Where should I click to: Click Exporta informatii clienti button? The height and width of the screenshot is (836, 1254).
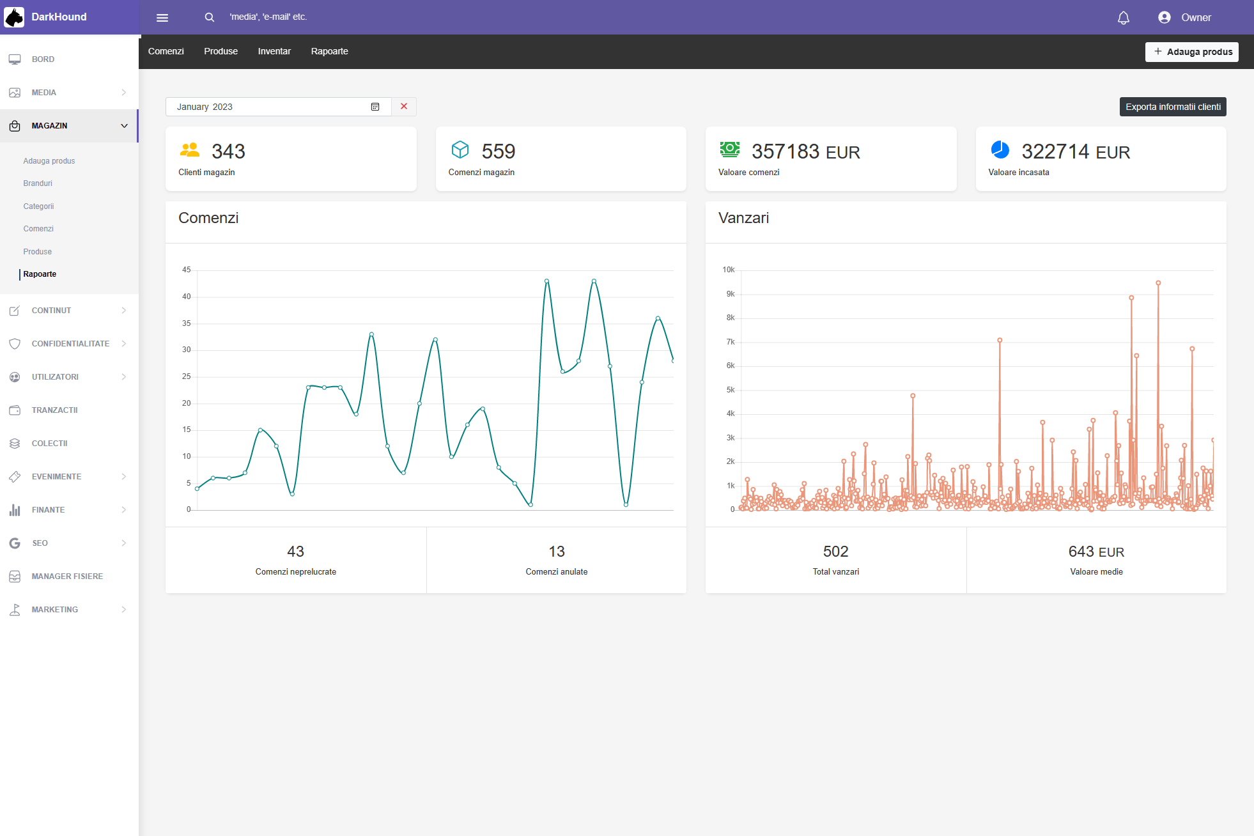(x=1172, y=107)
